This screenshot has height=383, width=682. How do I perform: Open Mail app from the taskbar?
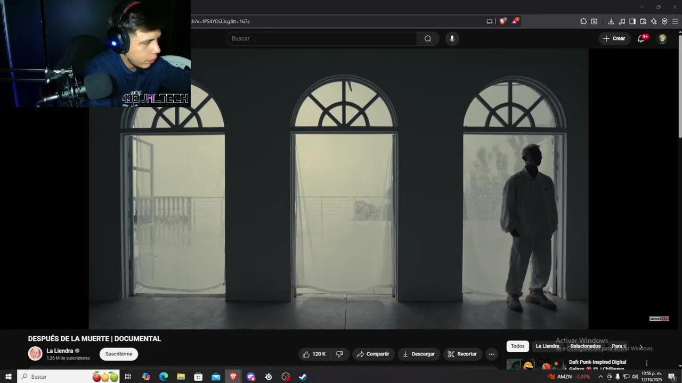[x=216, y=377]
